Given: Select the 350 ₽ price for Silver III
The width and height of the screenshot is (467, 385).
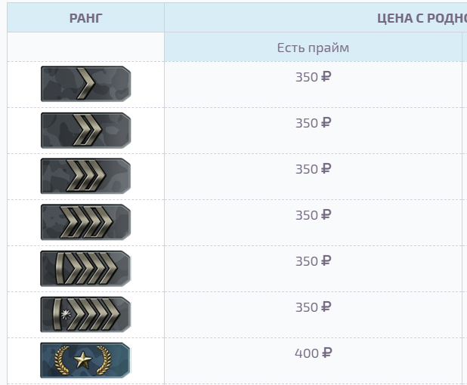Looking at the screenshot, I should [313, 169].
